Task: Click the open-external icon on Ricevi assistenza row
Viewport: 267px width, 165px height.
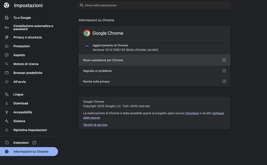Action: (x=224, y=60)
